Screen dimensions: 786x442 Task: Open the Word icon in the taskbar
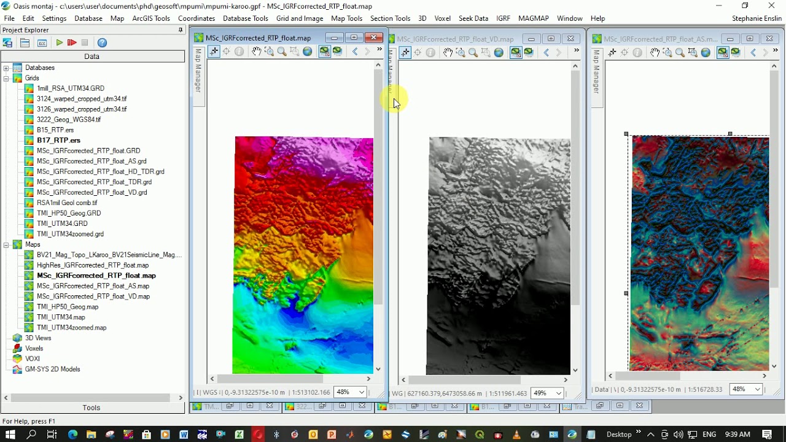click(184, 435)
